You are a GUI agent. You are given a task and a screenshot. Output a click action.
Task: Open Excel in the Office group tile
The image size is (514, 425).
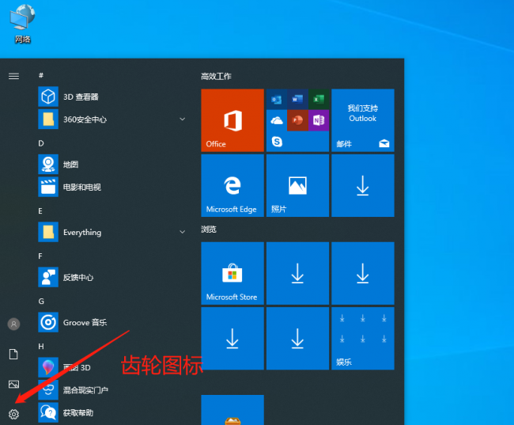[x=319, y=99]
